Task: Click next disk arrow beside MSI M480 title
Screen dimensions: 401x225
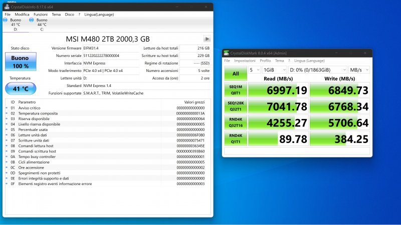Action: (x=207, y=39)
